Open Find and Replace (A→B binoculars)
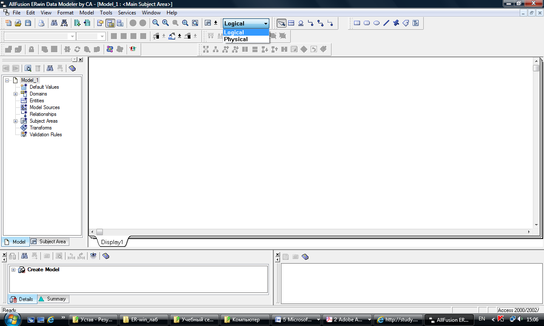544x326 pixels. click(x=64, y=23)
